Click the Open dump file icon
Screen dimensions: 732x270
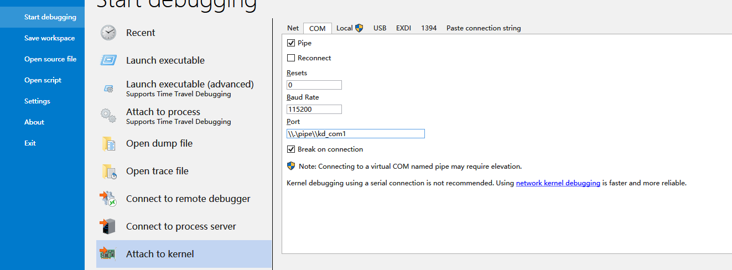[x=108, y=144]
